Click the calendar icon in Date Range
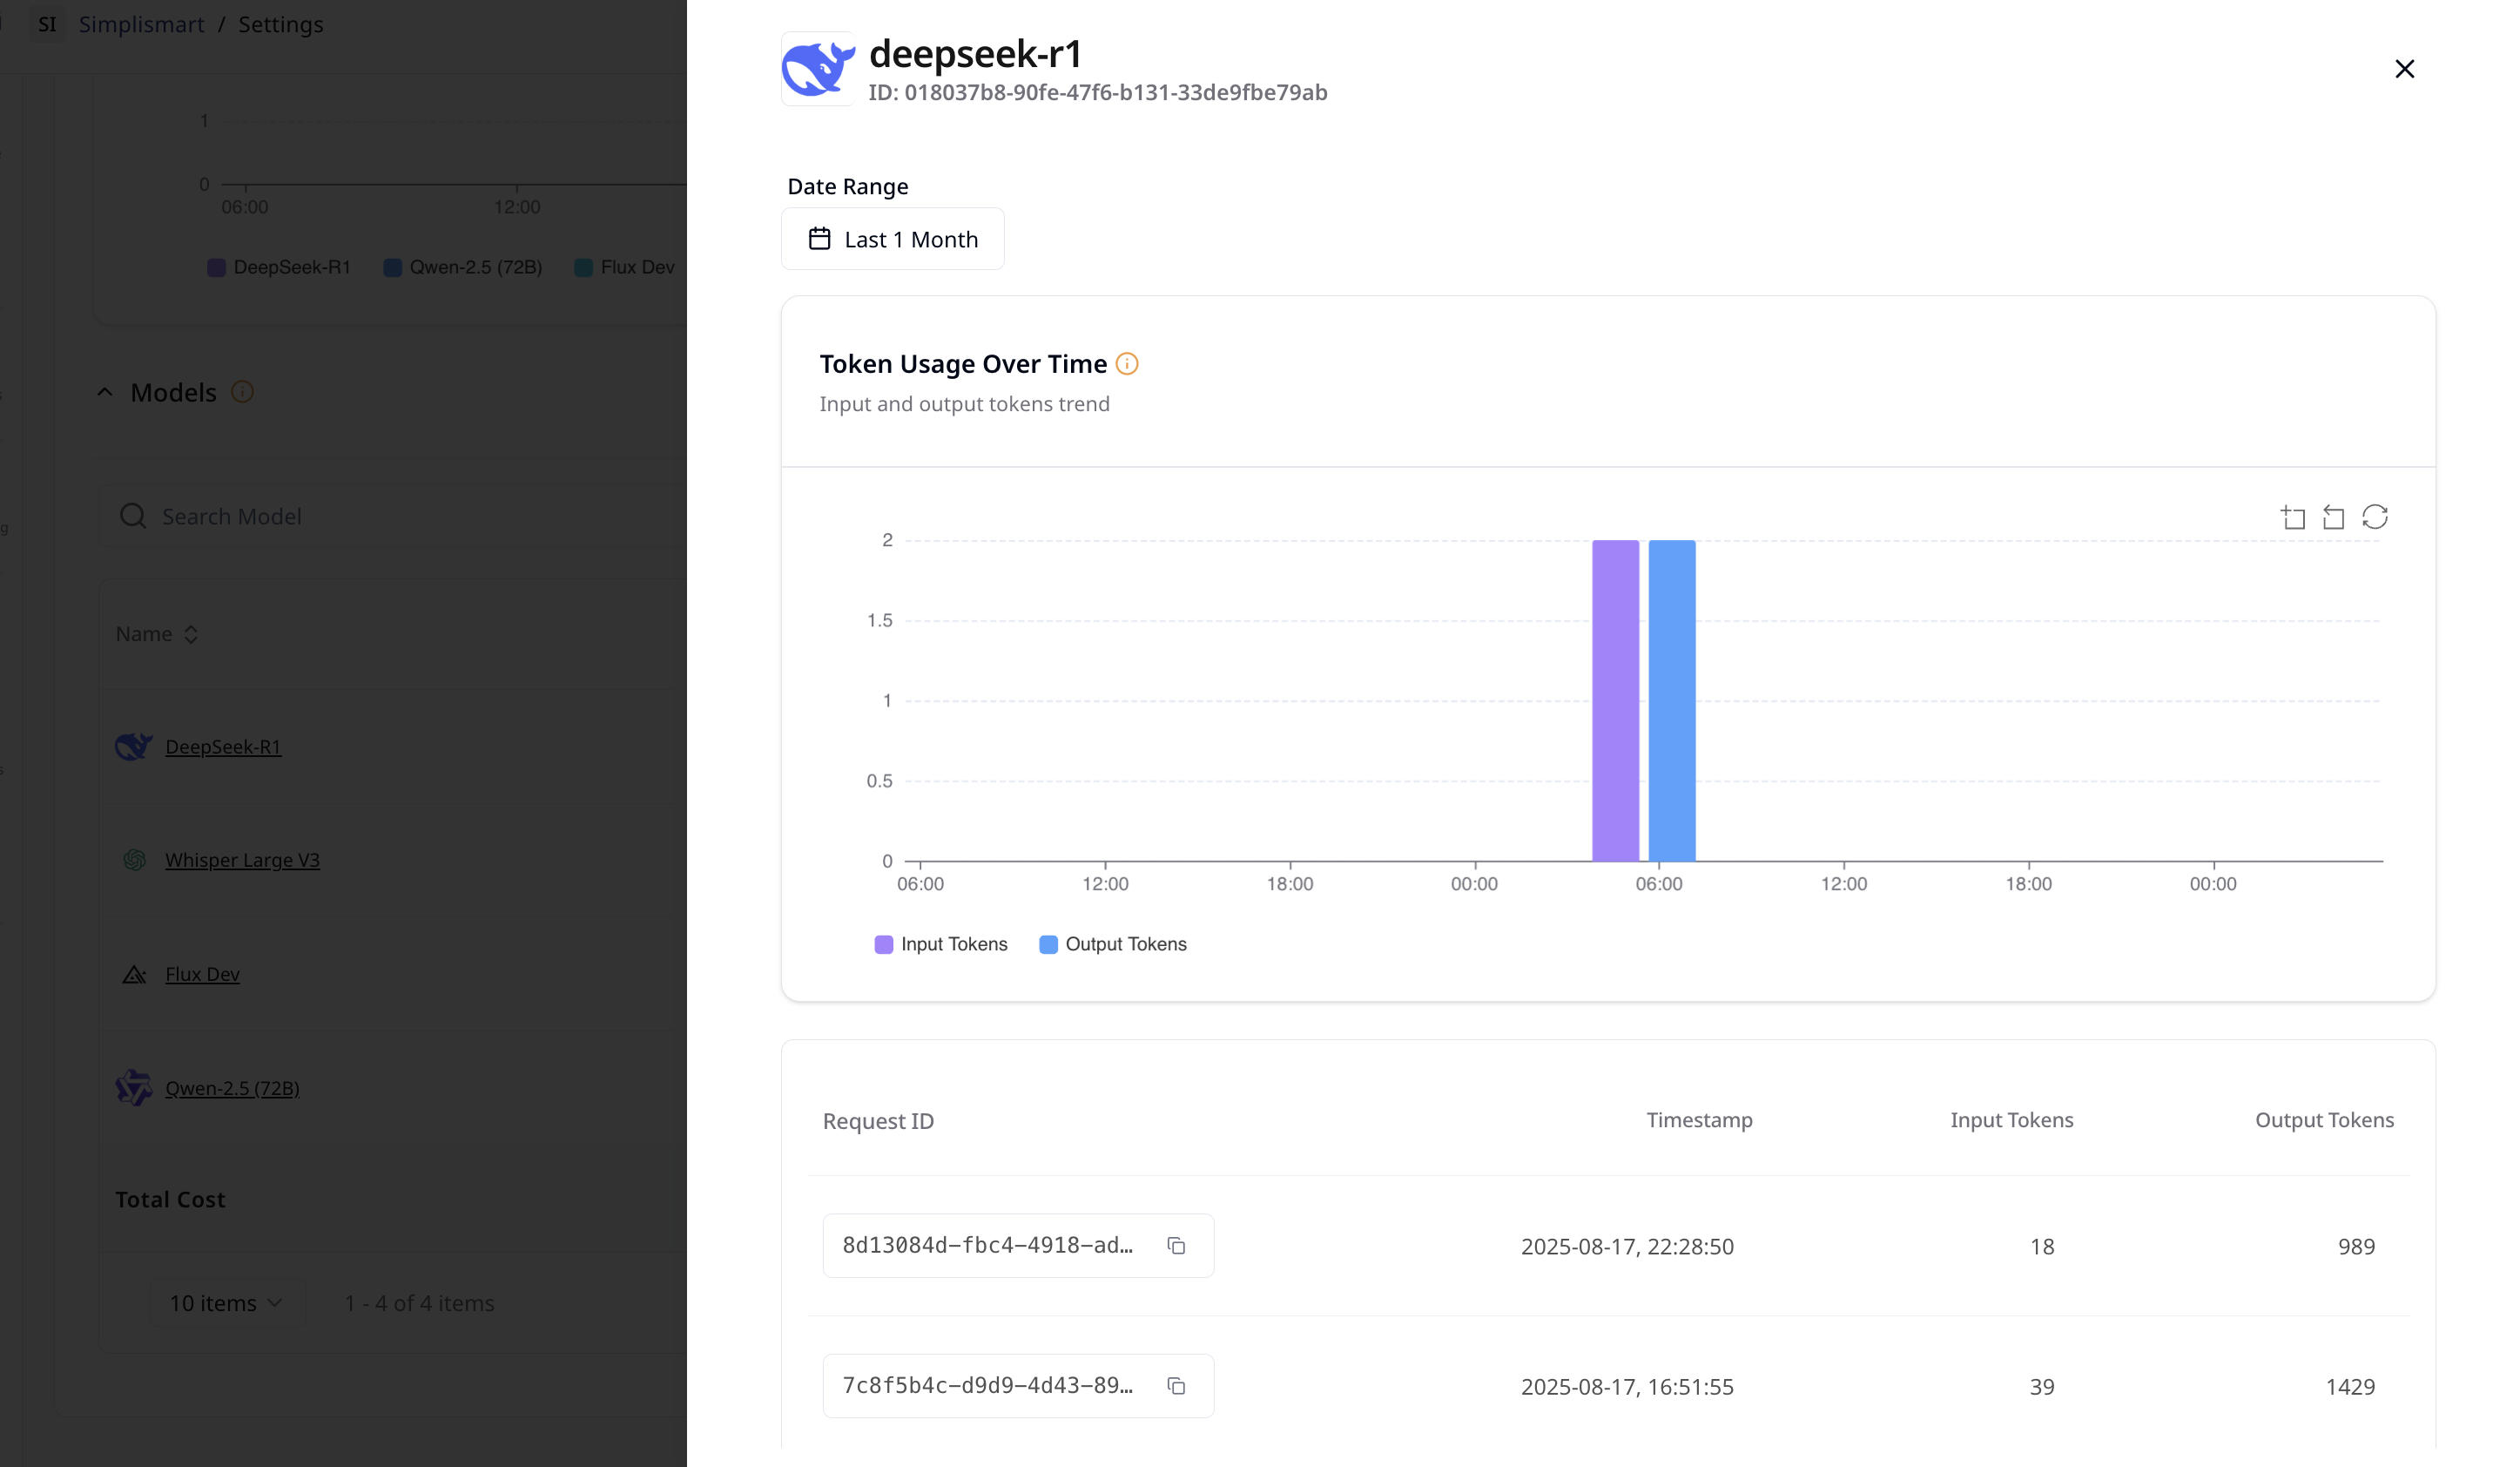Image resolution: width=2520 pixels, height=1467 pixels. [819, 240]
